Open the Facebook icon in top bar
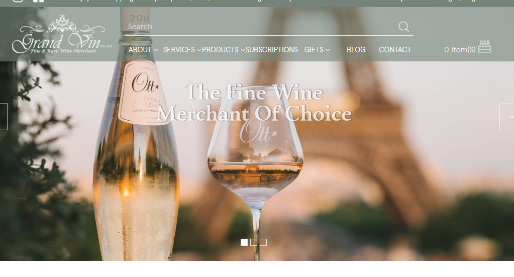This screenshot has width=514, height=277. (38, 1)
